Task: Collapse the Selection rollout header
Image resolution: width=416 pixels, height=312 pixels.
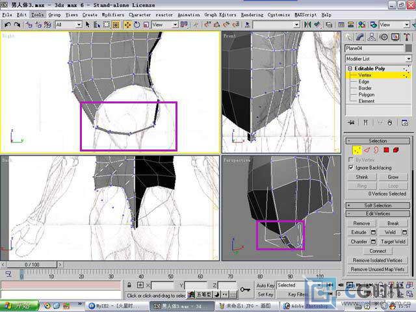Action: pos(378,141)
